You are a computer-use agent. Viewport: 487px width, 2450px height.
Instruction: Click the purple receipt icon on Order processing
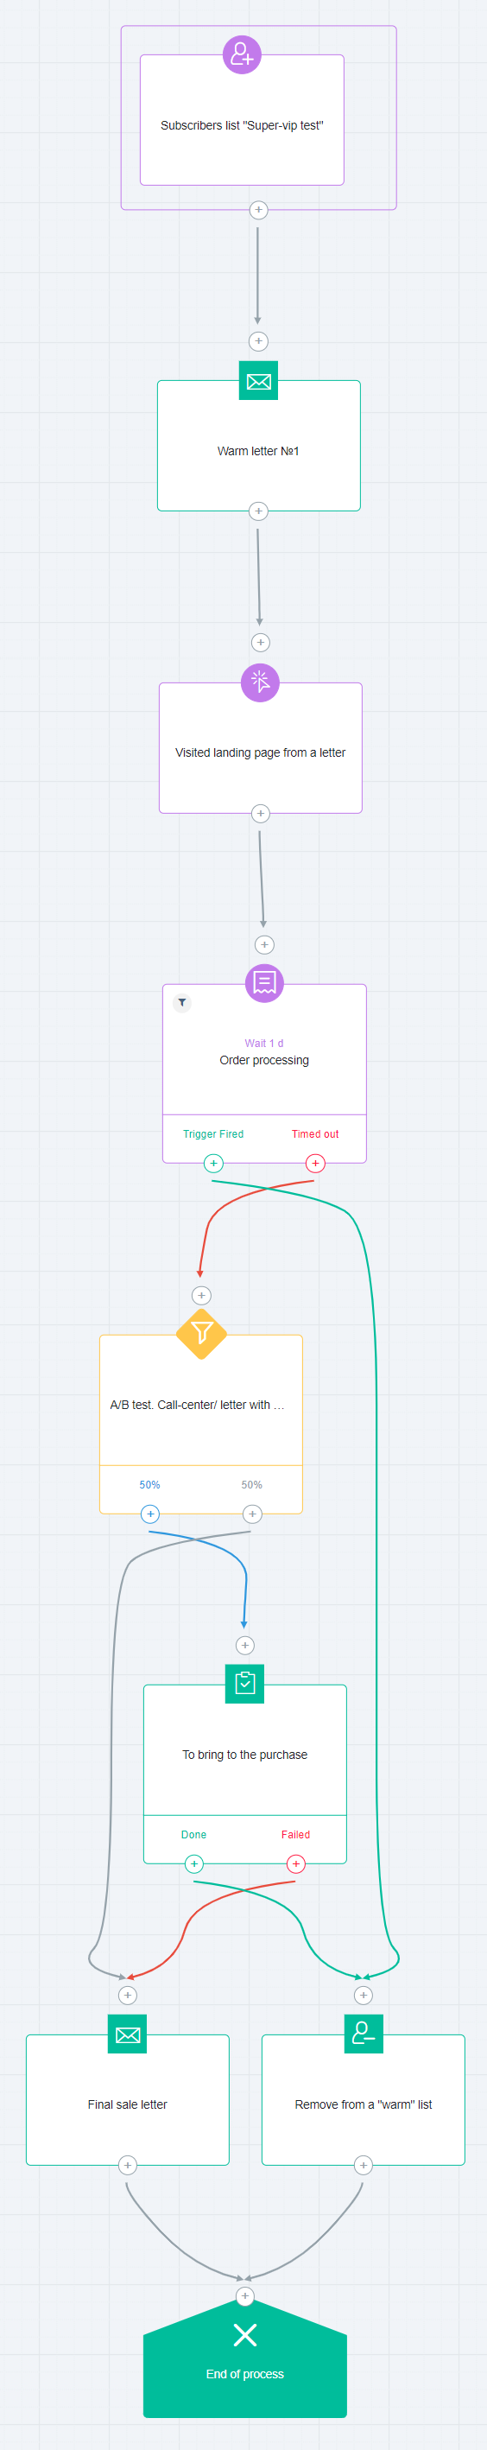click(264, 983)
